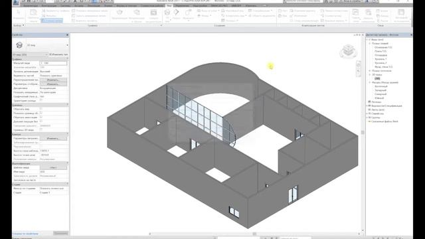Open view Filters tool
Viewport: 425px width, 239px height.
[49, 16]
